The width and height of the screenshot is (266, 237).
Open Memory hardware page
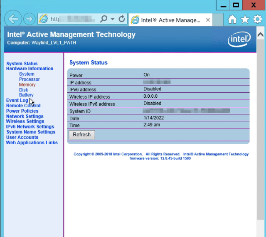tap(27, 84)
